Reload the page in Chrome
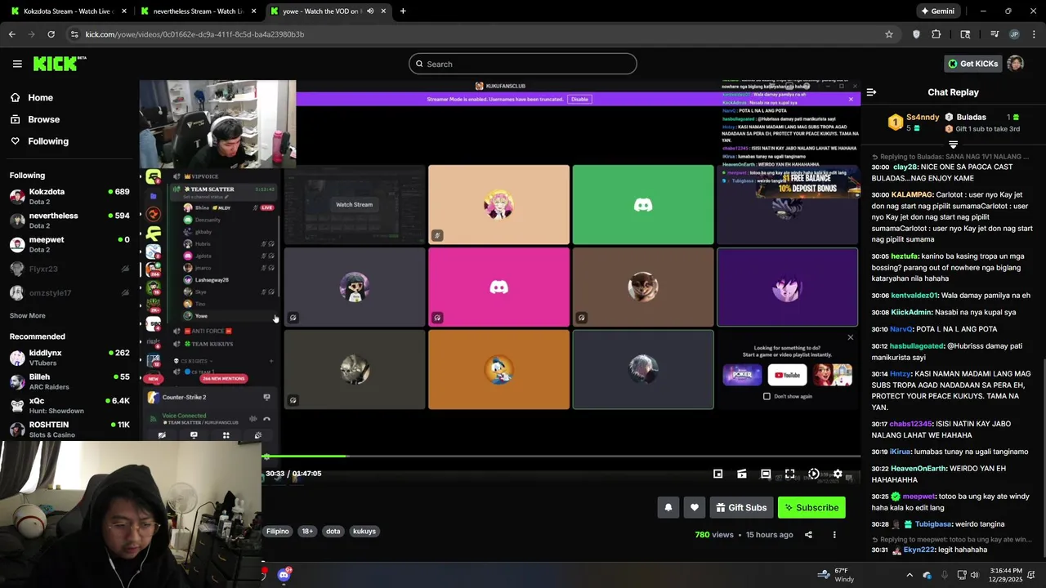 point(51,34)
